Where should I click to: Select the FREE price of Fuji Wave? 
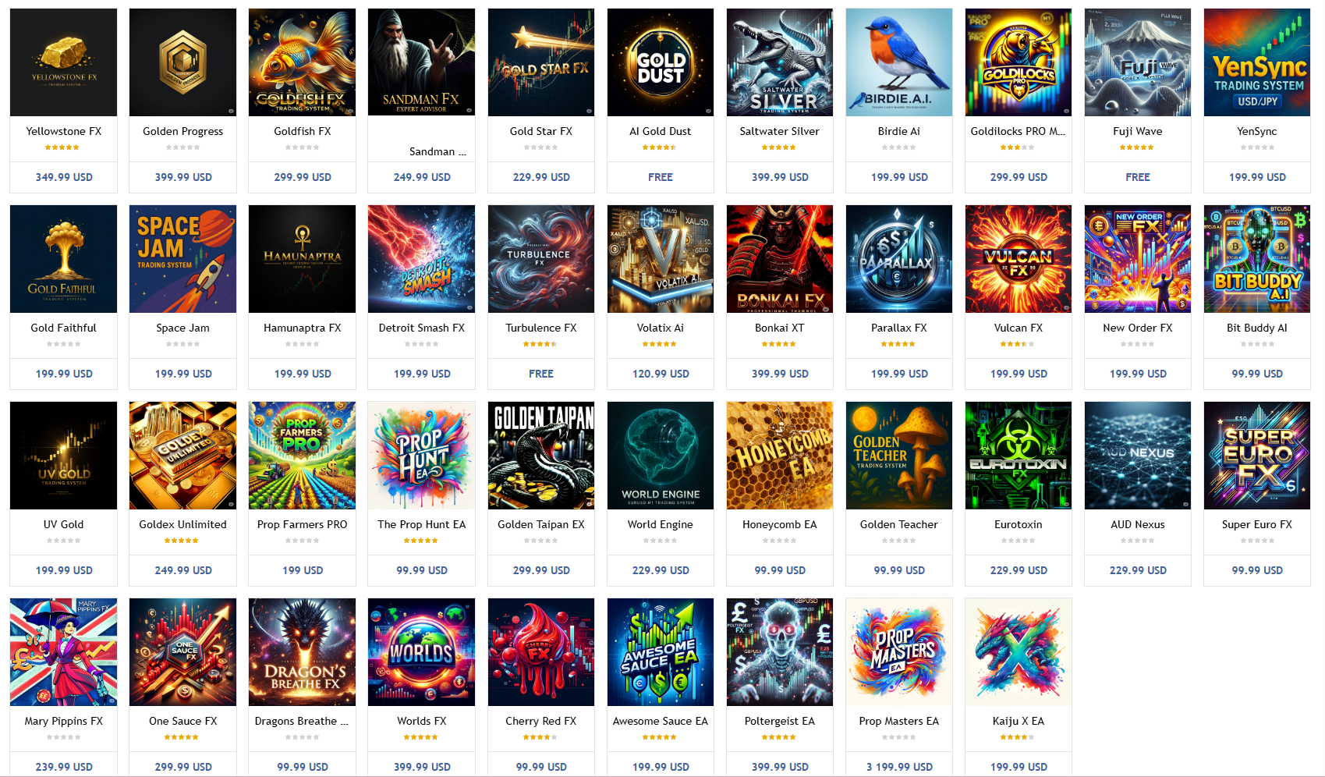(1138, 177)
